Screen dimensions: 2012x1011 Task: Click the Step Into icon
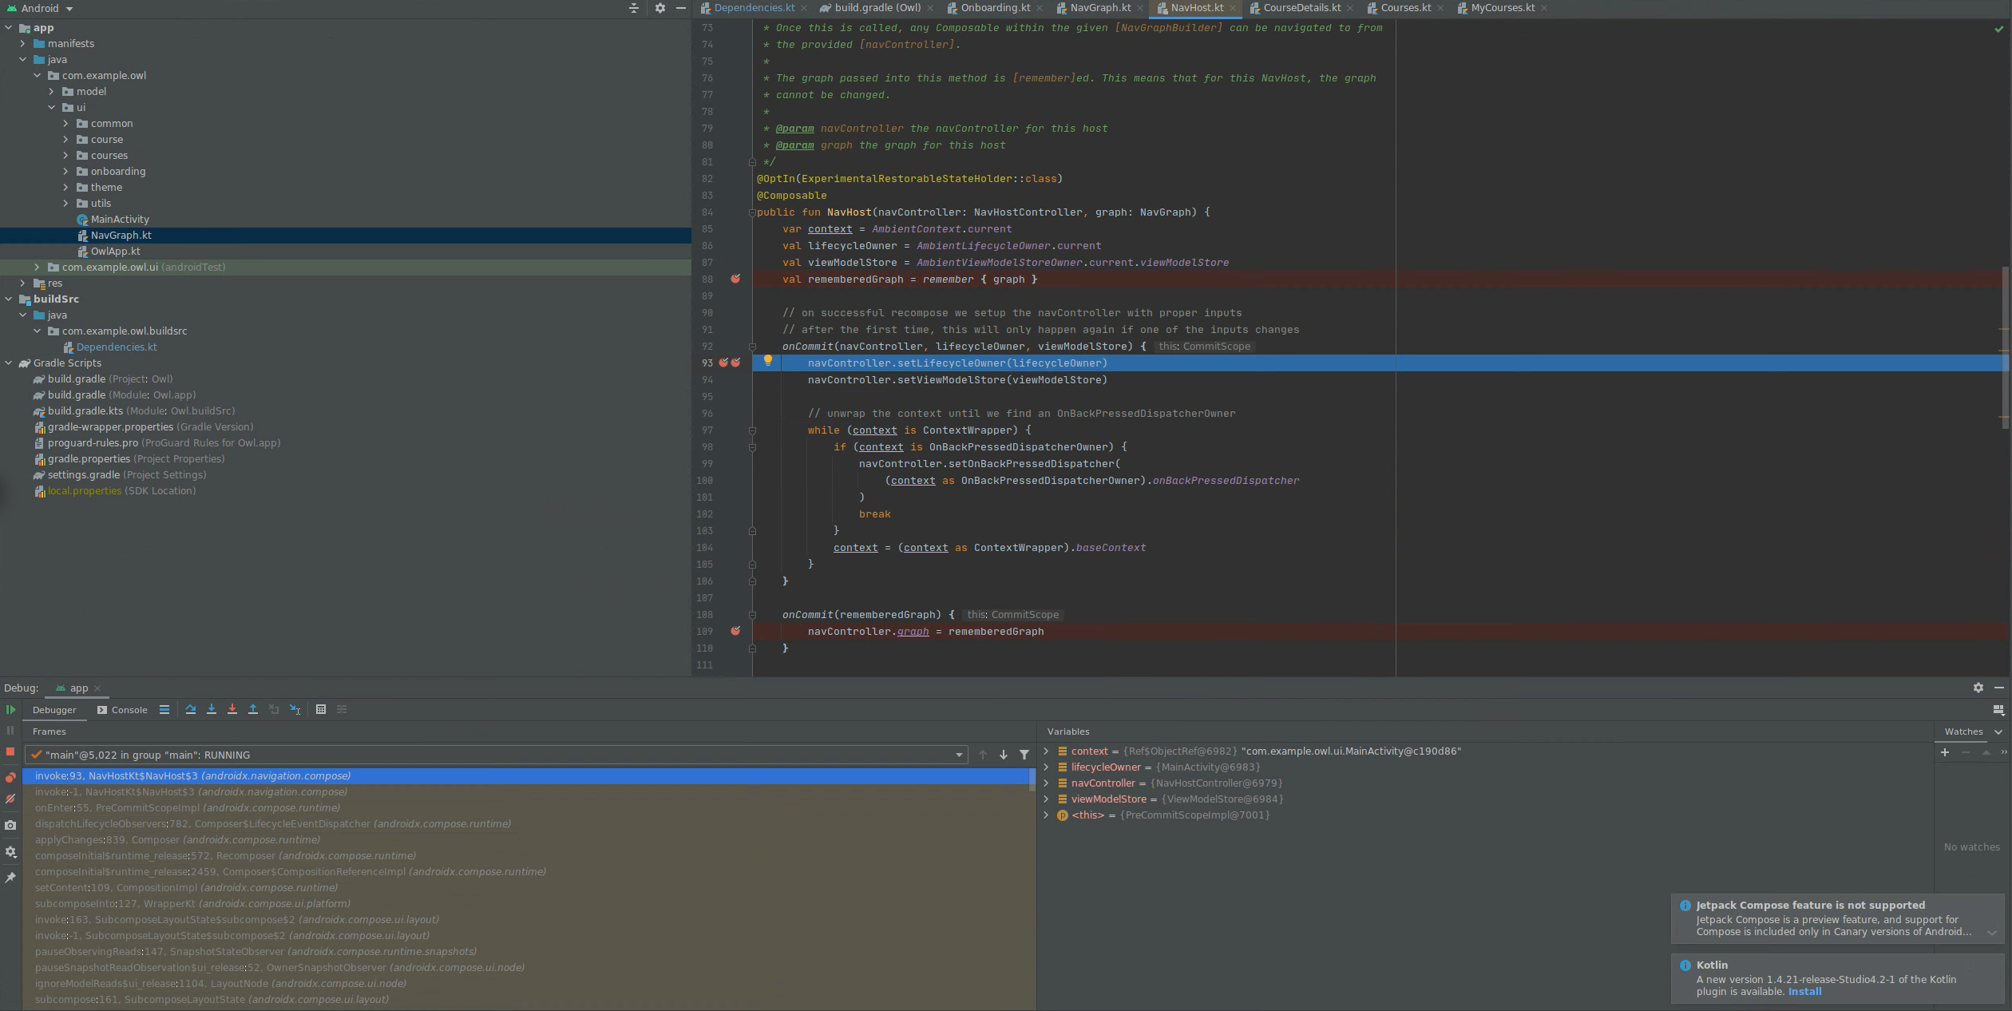click(212, 709)
